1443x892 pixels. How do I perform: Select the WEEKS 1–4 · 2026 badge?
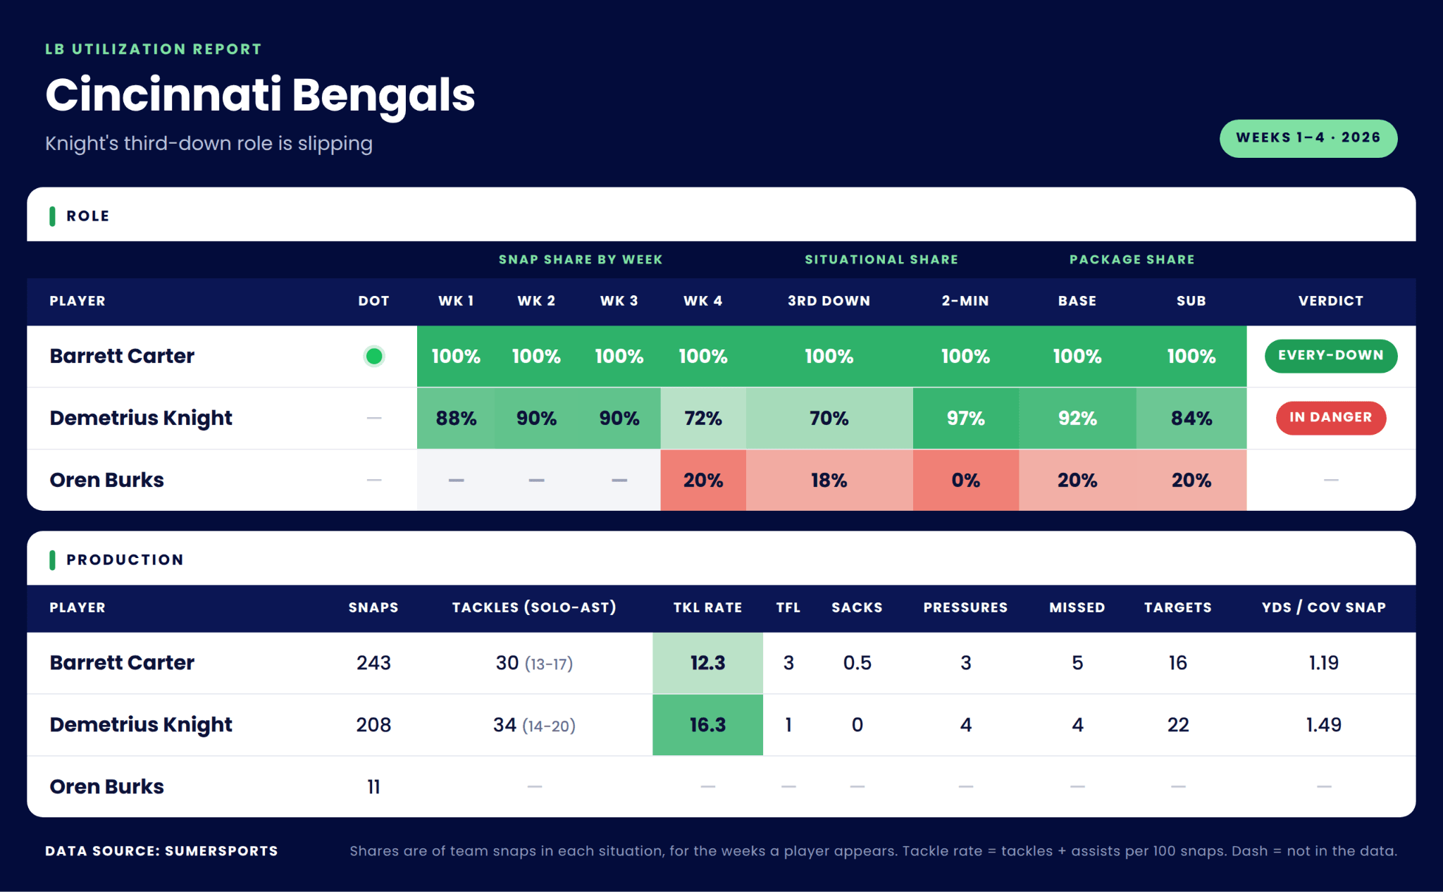[1308, 138]
